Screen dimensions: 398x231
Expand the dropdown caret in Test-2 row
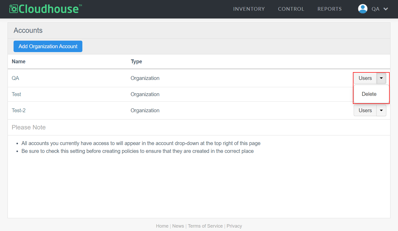pyautogui.click(x=381, y=110)
